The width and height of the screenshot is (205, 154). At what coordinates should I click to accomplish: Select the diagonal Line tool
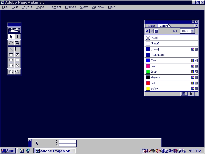11,49
